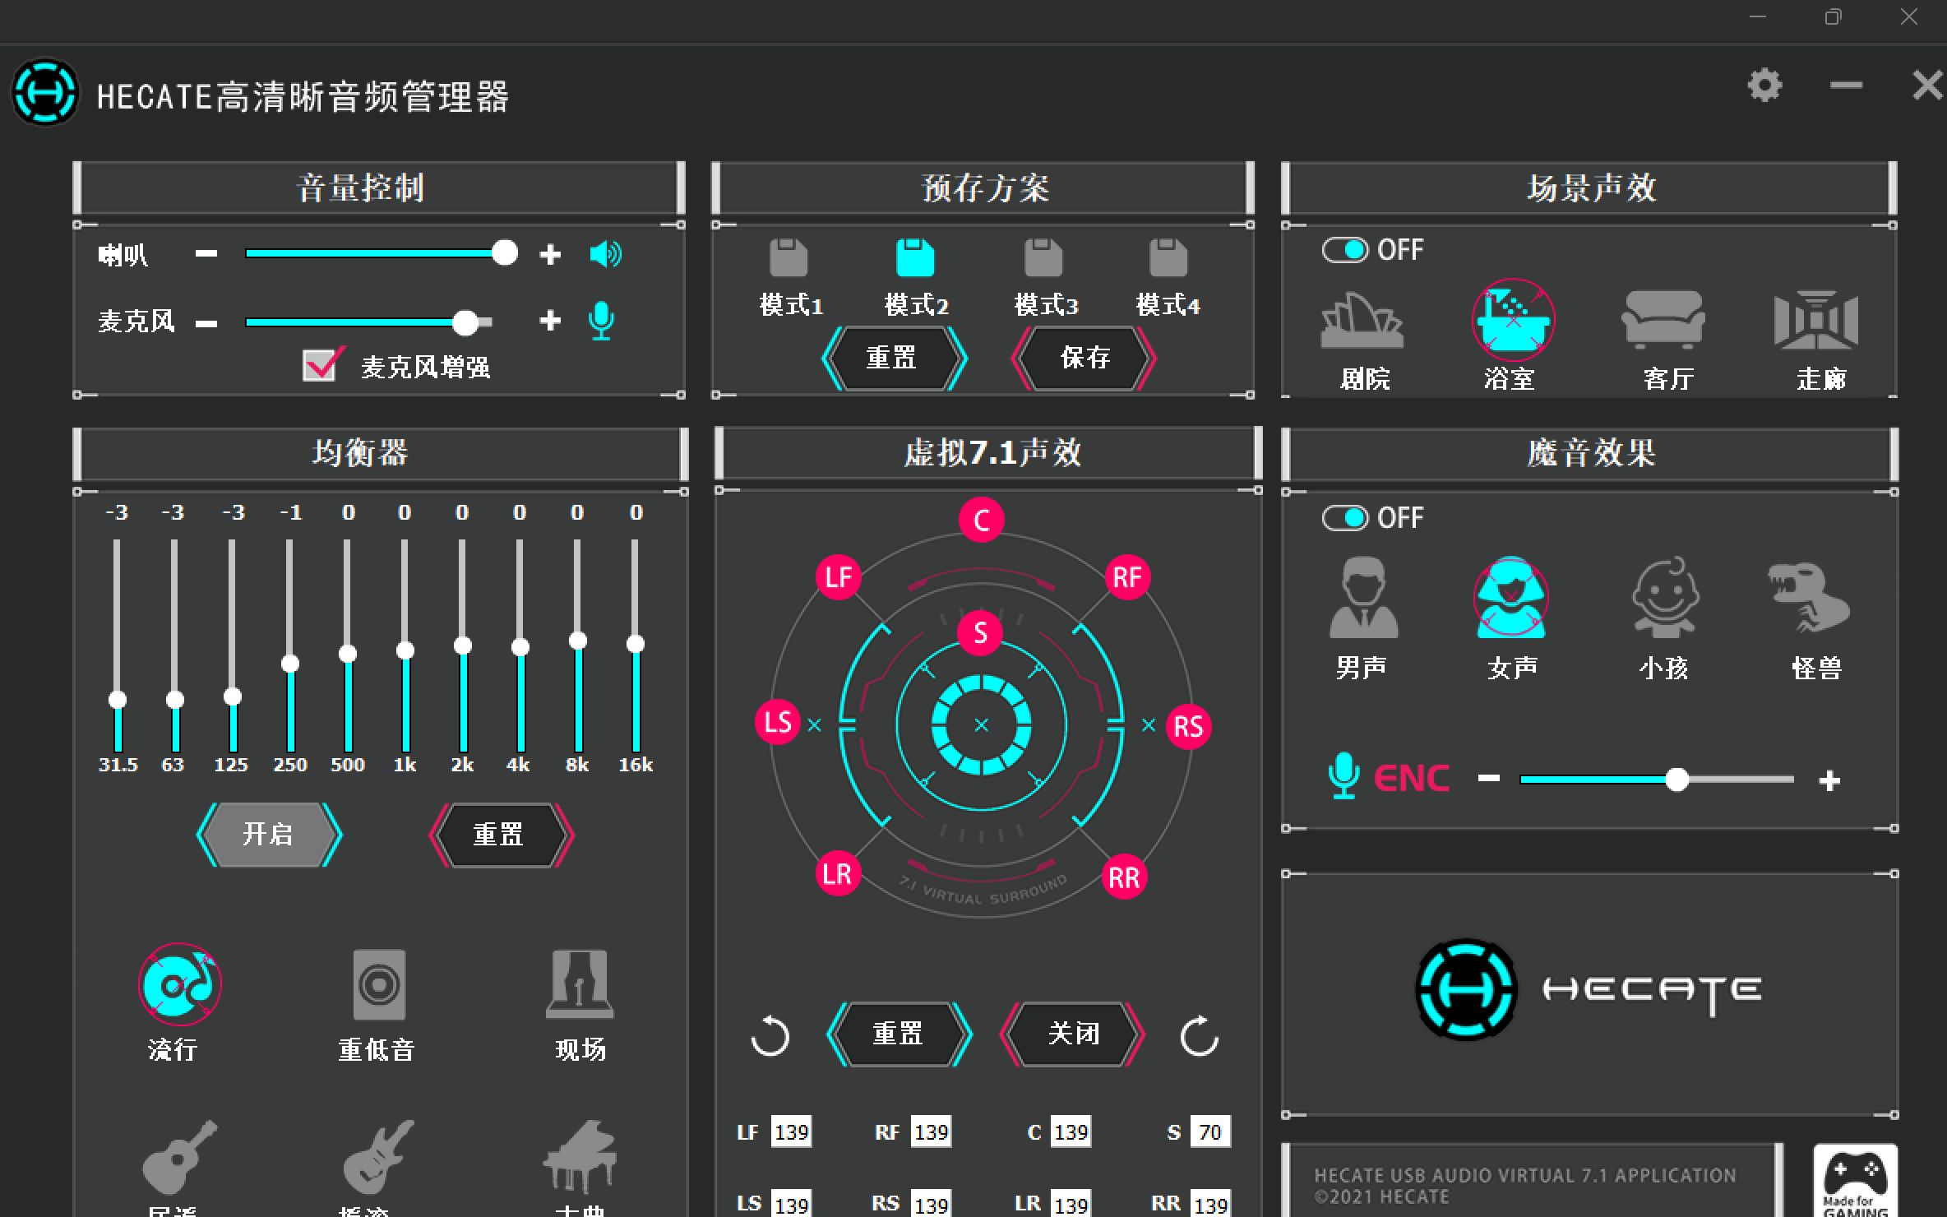The height and width of the screenshot is (1217, 1947).
Task: Click 关闭 in virtual 7.1 panel
Action: (x=1072, y=1034)
